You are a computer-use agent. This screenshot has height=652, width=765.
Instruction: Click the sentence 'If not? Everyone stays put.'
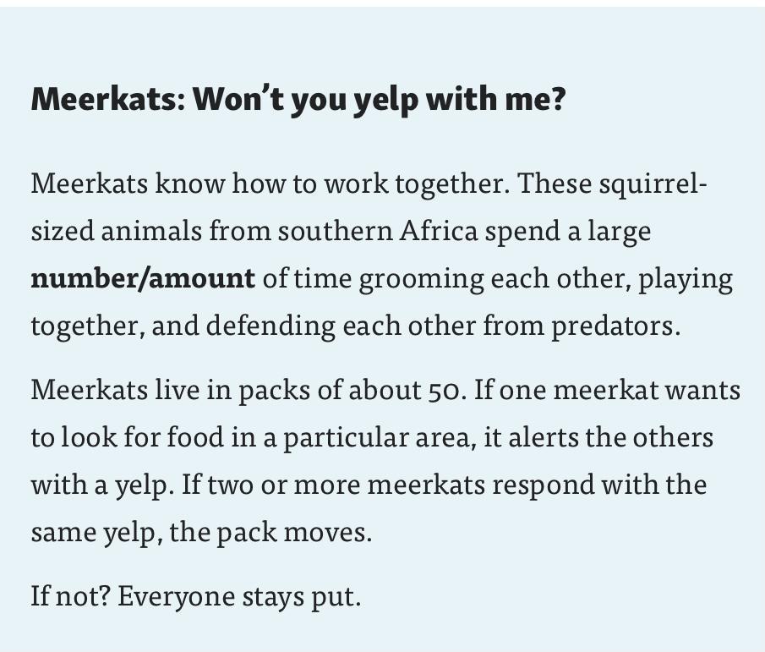tap(196, 596)
